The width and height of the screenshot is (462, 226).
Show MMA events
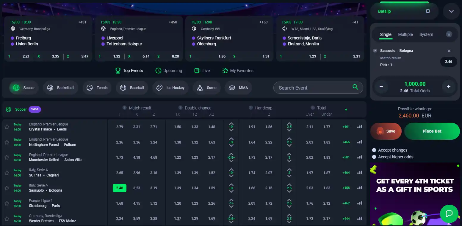point(238,88)
